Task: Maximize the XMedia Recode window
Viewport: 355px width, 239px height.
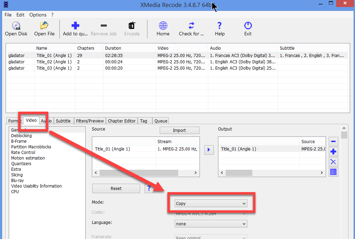Action: (x=331, y=3)
